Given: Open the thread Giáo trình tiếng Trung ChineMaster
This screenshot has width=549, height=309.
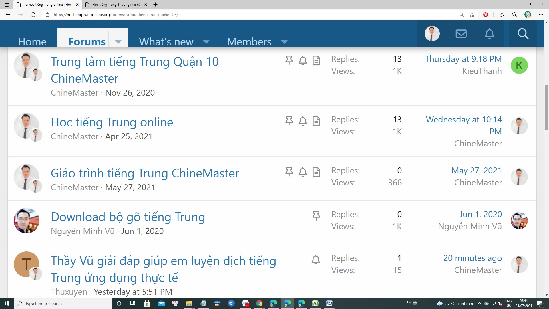Looking at the screenshot, I should 145,173.
